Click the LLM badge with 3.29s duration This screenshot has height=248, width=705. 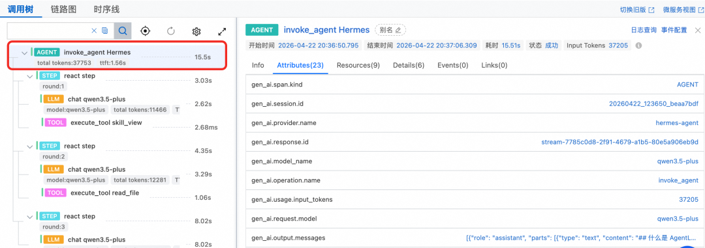[x=54, y=169]
